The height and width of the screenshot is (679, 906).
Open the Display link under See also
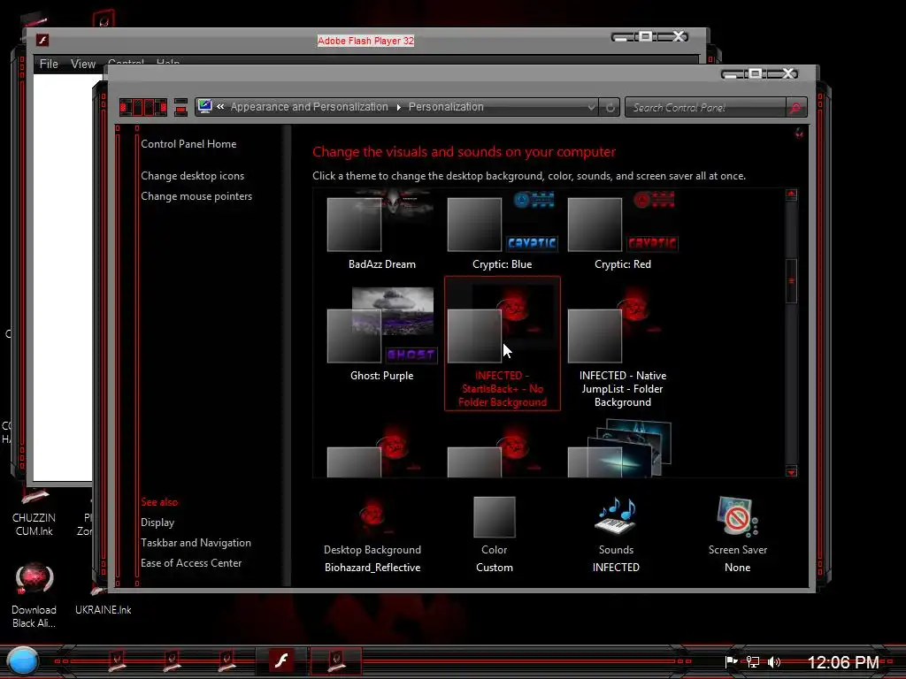tap(157, 523)
